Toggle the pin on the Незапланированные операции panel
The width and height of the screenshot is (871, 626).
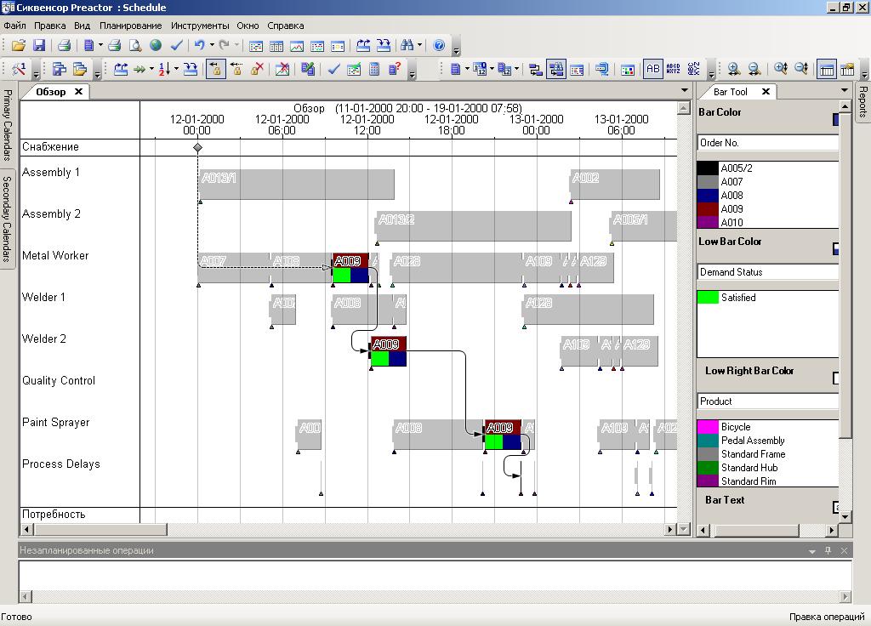(828, 550)
